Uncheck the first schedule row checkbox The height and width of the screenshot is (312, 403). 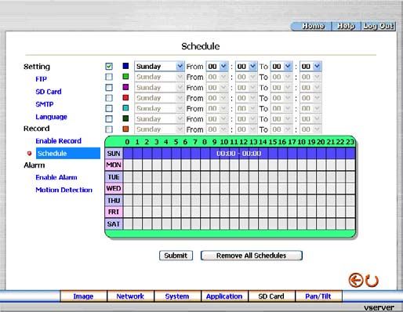pyautogui.click(x=109, y=66)
